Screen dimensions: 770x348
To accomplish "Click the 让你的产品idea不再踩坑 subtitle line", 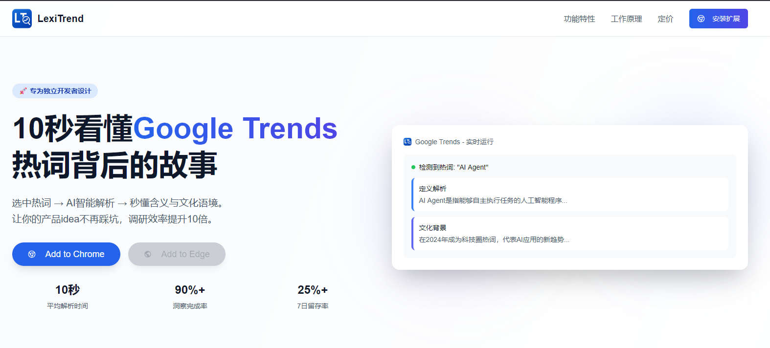I will (114, 219).
